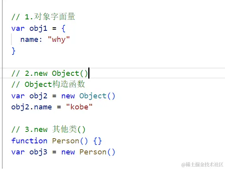Image resolution: width=225 pixels, height=169 pixels.
Task: Click the comment '// 3.new 其他类()'
Action: click(48, 129)
